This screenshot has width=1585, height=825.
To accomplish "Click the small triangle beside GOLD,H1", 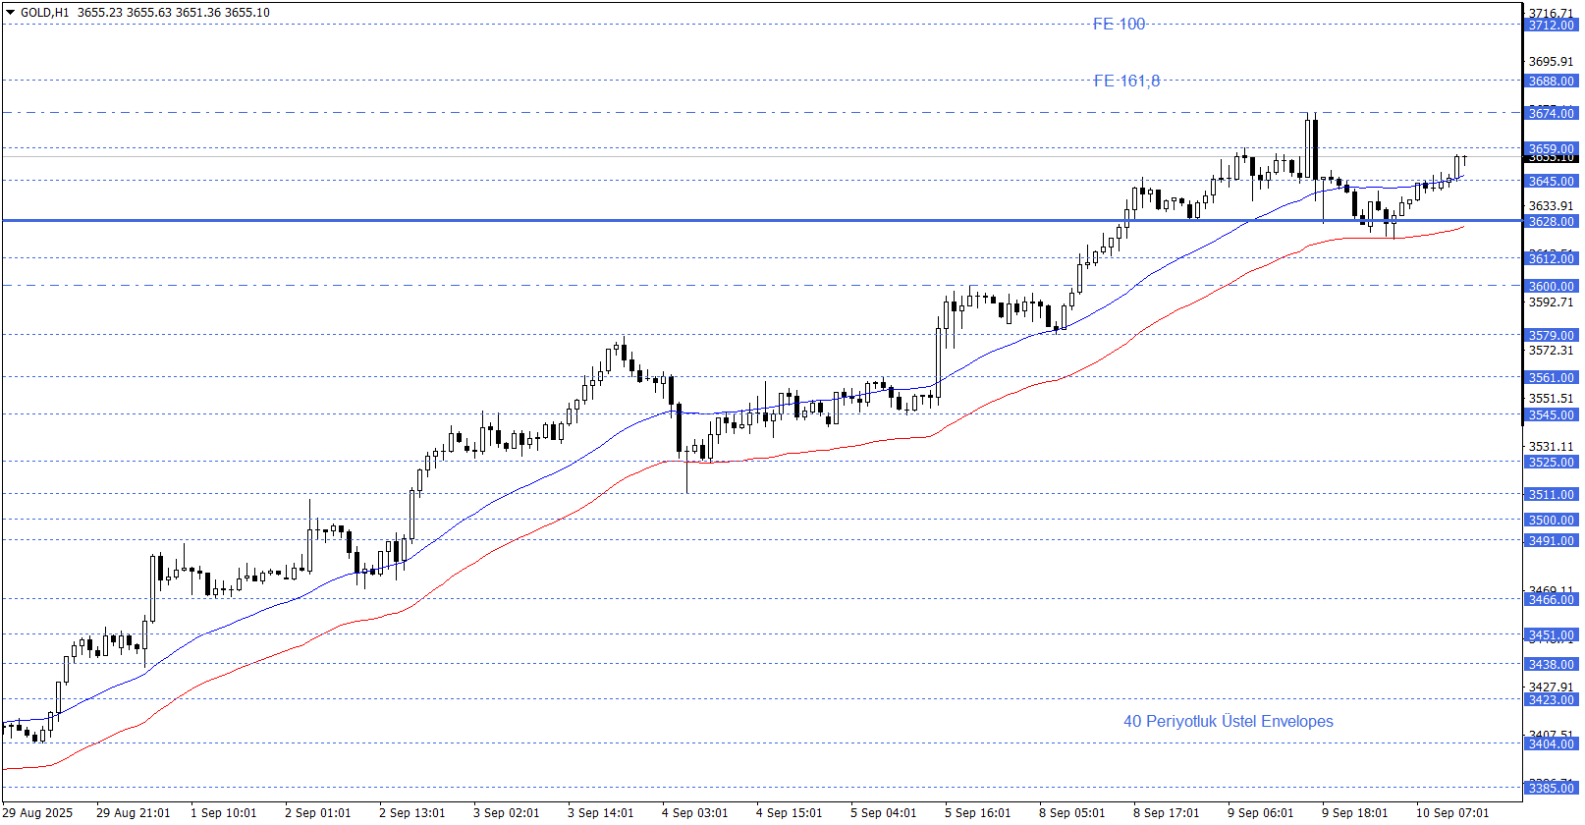I will (x=11, y=13).
